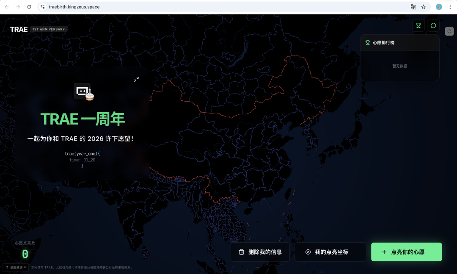Click the green wish counter 0
The height and width of the screenshot is (274, 457).
(25, 254)
